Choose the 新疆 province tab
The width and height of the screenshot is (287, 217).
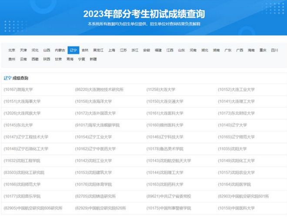coord(93,59)
